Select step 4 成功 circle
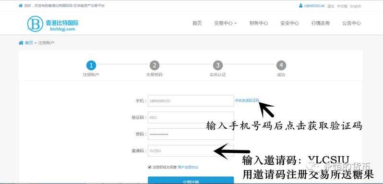383x184 pixels. (x=281, y=65)
